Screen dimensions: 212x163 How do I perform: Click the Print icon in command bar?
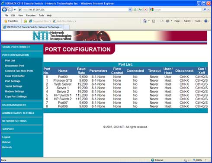click(167, 21)
